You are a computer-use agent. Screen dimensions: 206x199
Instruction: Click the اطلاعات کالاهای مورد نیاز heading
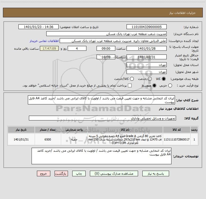click(x=178, y=109)
